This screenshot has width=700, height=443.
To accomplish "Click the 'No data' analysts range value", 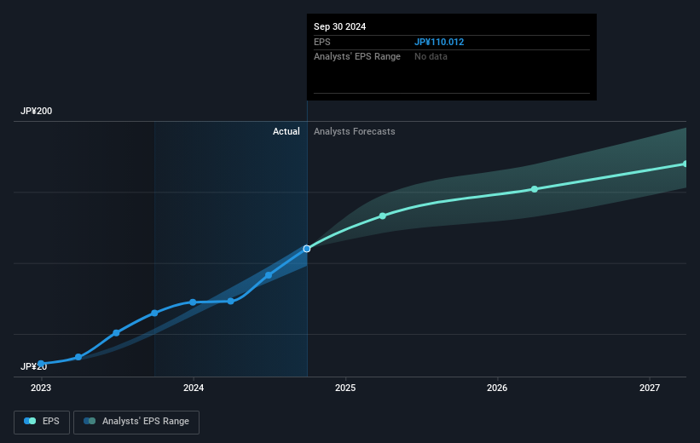I will click(431, 57).
